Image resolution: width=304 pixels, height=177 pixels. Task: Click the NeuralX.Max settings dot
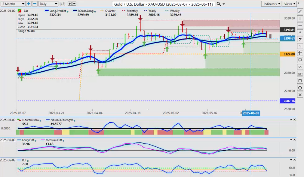click(41, 120)
